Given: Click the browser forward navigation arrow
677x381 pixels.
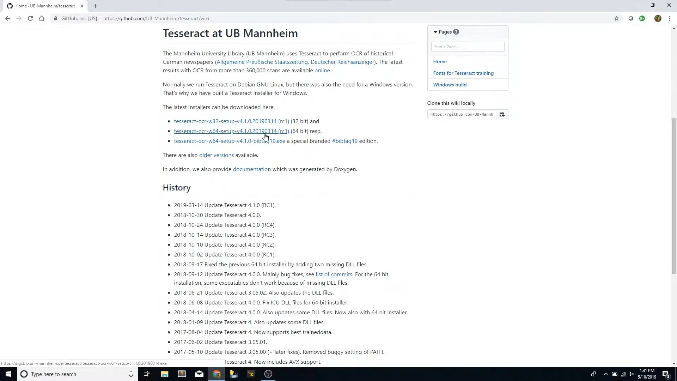Looking at the screenshot, I should (x=19, y=18).
